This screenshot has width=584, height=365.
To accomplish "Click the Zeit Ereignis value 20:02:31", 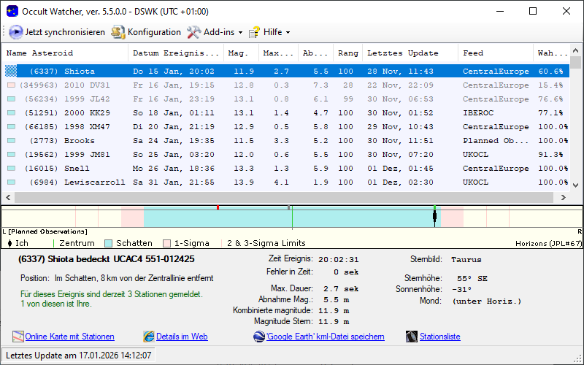I will 339,260.
